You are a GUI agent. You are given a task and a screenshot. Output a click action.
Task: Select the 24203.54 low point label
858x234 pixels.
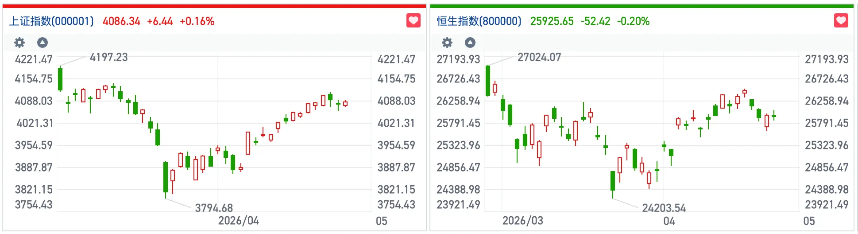click(x=664, y=208)
